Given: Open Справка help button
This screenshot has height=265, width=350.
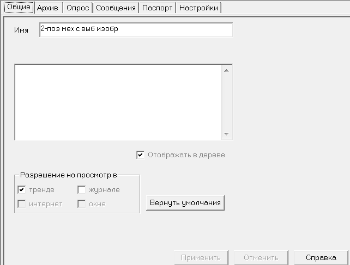Looking at the screenshot, I should pos(321,257).
